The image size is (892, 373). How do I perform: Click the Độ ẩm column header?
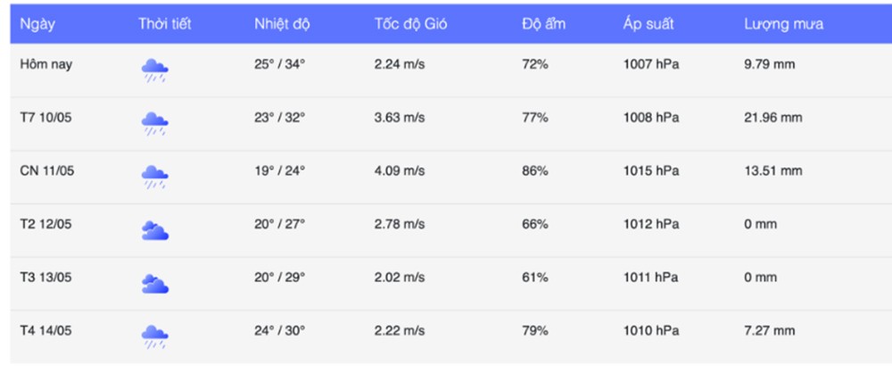click(x=544, y=24)
